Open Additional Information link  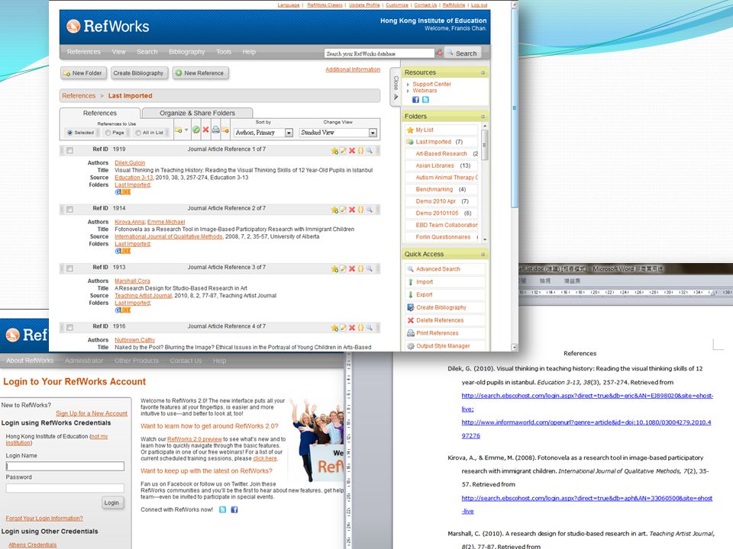[353, 69]
